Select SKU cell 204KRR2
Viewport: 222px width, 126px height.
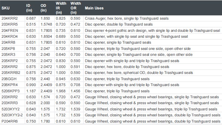pyautogui.click(x=10, y=18)
